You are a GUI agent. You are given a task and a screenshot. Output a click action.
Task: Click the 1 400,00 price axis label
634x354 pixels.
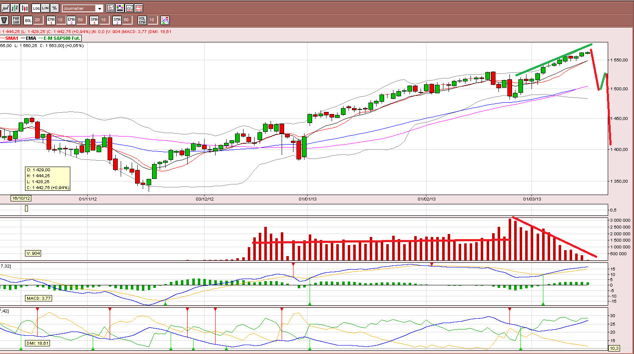tap(619, 150)
